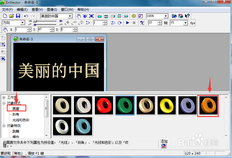
Task: Click the Edit text T tool
Action: 3,45
